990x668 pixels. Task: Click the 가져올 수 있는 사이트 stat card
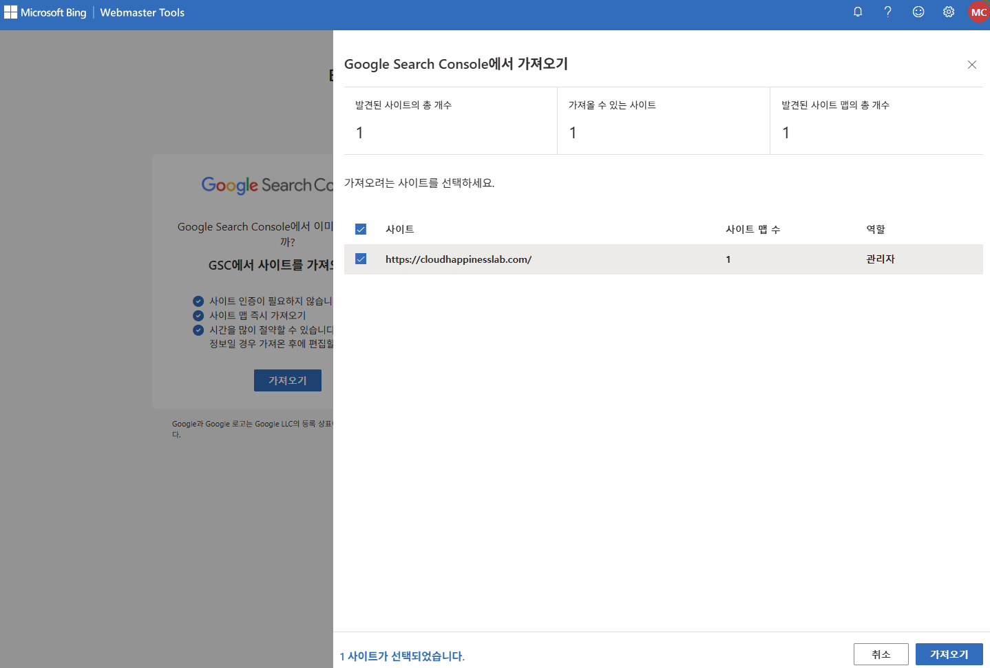tap(663, 120)
